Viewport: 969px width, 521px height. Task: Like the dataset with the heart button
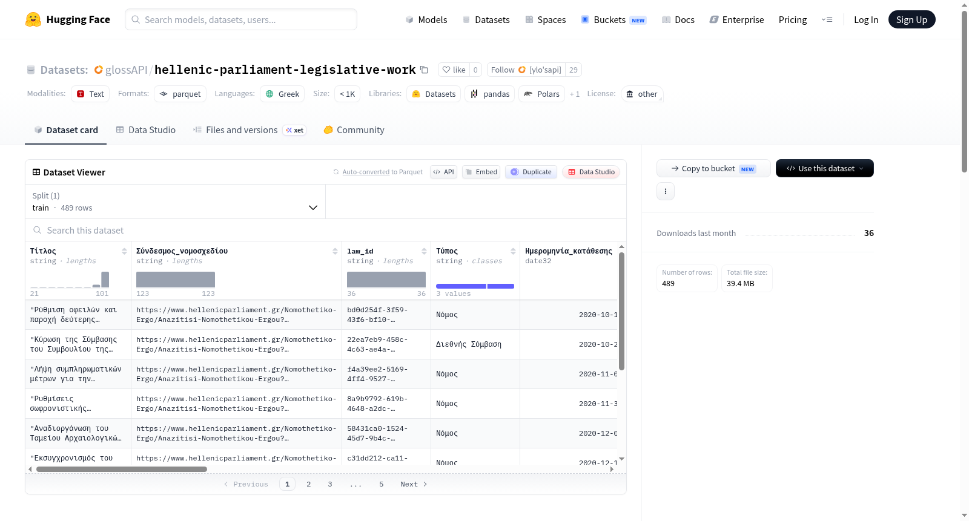coord(454,70)
